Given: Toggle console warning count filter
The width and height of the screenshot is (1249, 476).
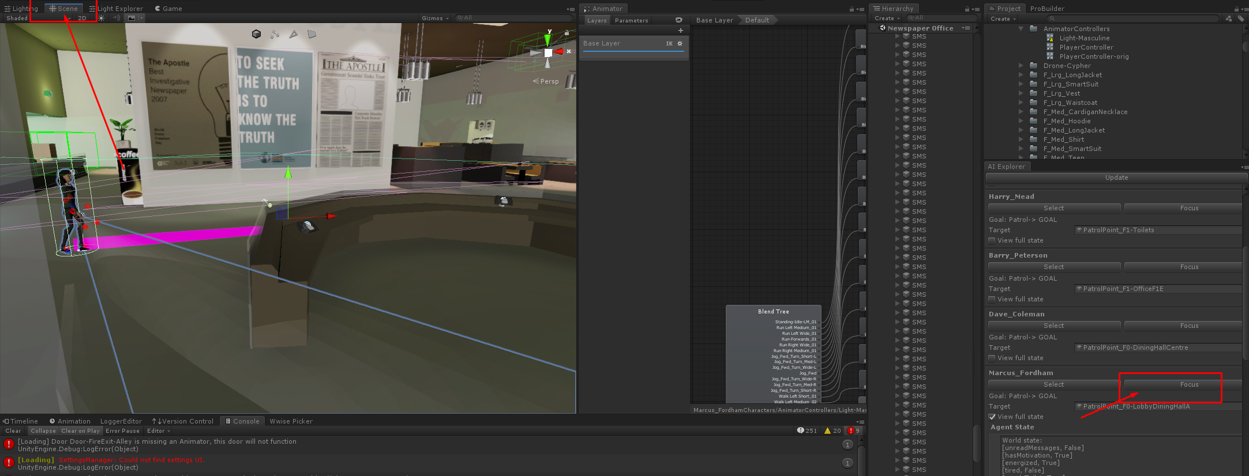Looking at the screenshot, I should (x=832, y=430).
